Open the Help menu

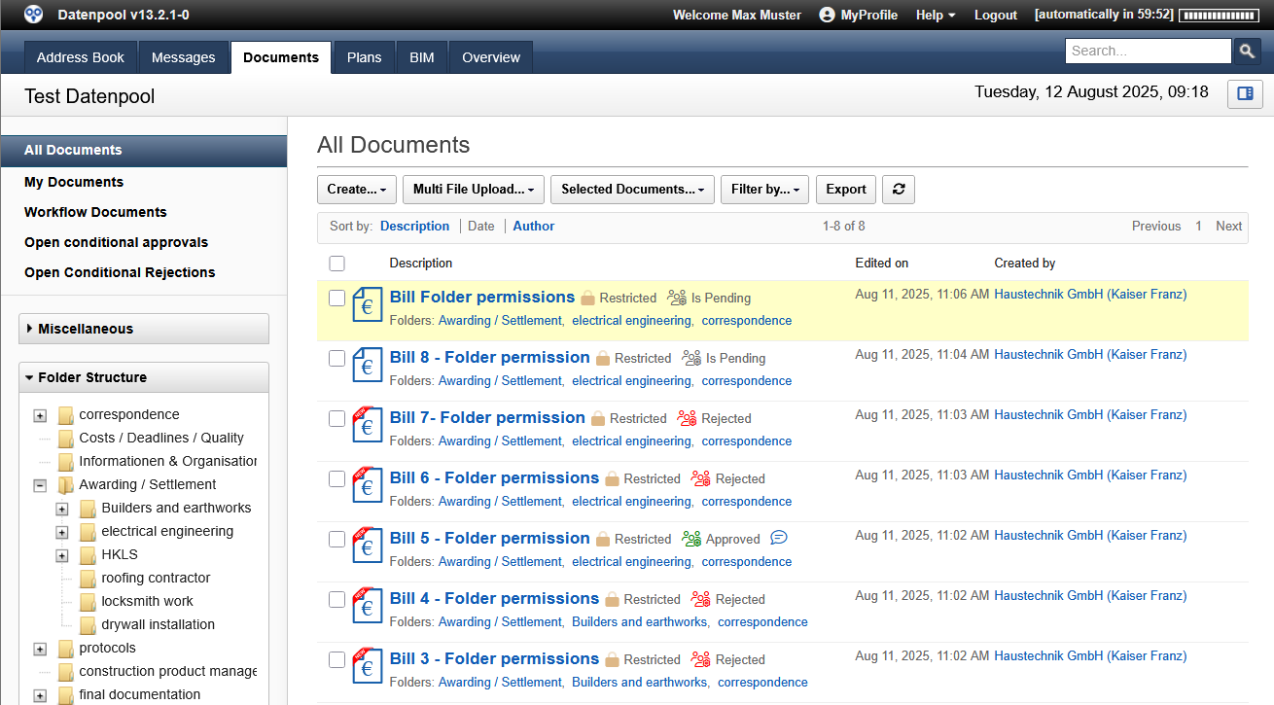935,15
